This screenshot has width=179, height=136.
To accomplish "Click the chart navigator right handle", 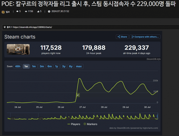I will pyautogui.click(x=158, y=116).
